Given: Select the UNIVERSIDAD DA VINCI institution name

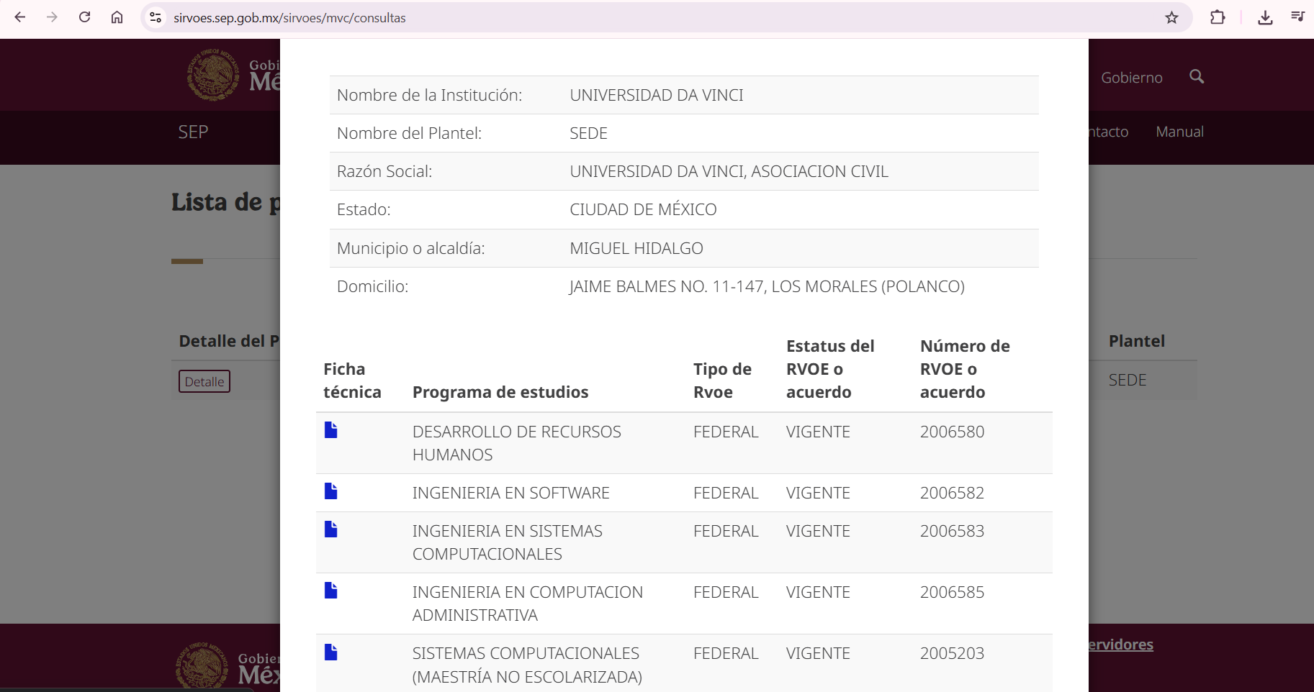Looking at the screenshot, I should (x=657, y=95).
